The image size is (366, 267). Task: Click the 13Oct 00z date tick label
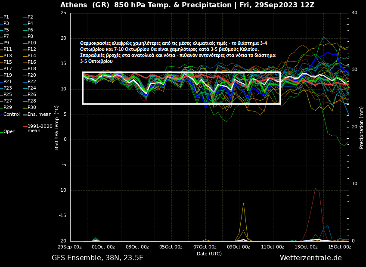[306, 247]
